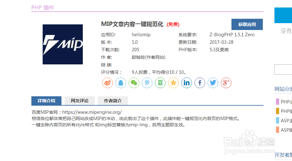This screenshot has width=292, height=161.
Task: Click the plugin title MIP文章内容一键规范化
Action: [132, 24]
